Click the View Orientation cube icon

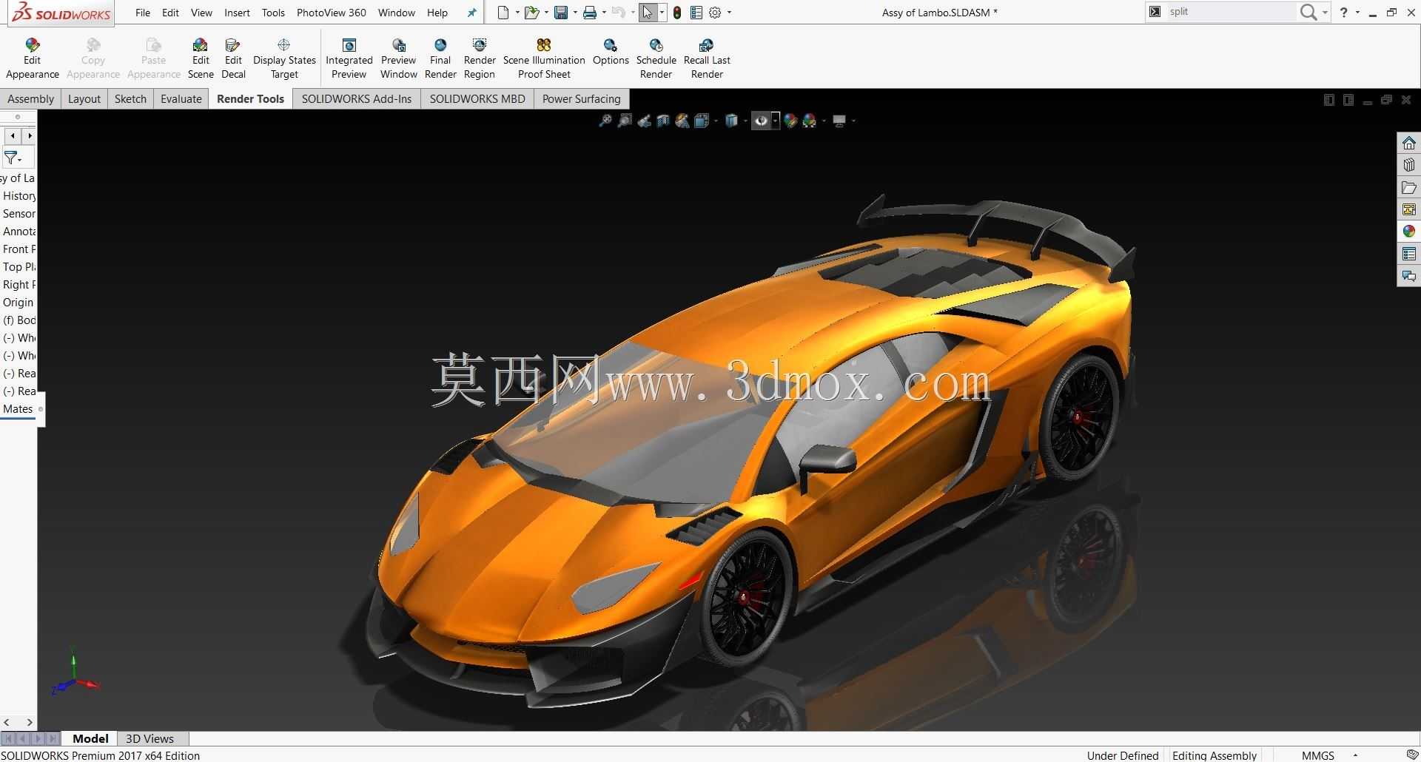click(702, 121)
